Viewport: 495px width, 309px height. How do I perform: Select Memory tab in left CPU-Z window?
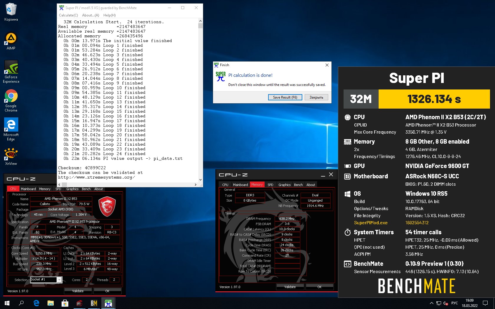click(45, 189)
